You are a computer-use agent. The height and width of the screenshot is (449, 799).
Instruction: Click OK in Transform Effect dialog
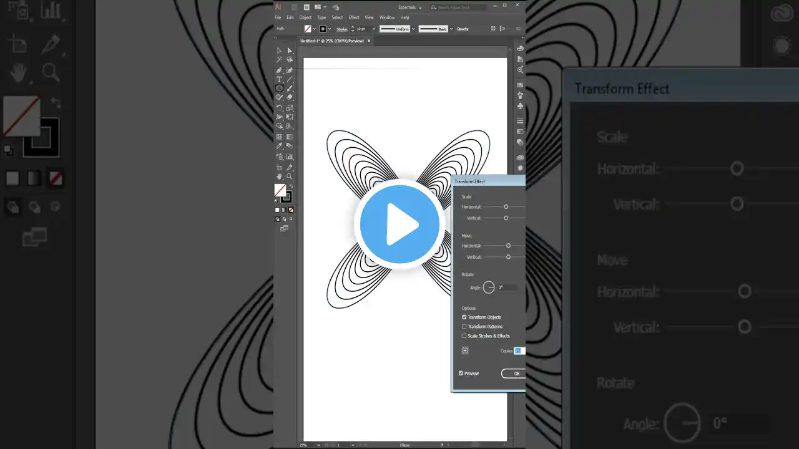514,374
